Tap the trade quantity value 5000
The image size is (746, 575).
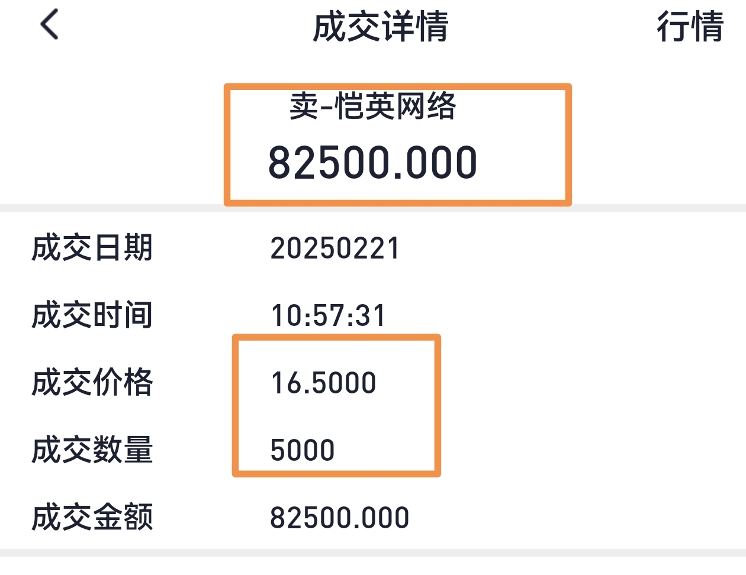pyautogui.click(x=303, y=451)
